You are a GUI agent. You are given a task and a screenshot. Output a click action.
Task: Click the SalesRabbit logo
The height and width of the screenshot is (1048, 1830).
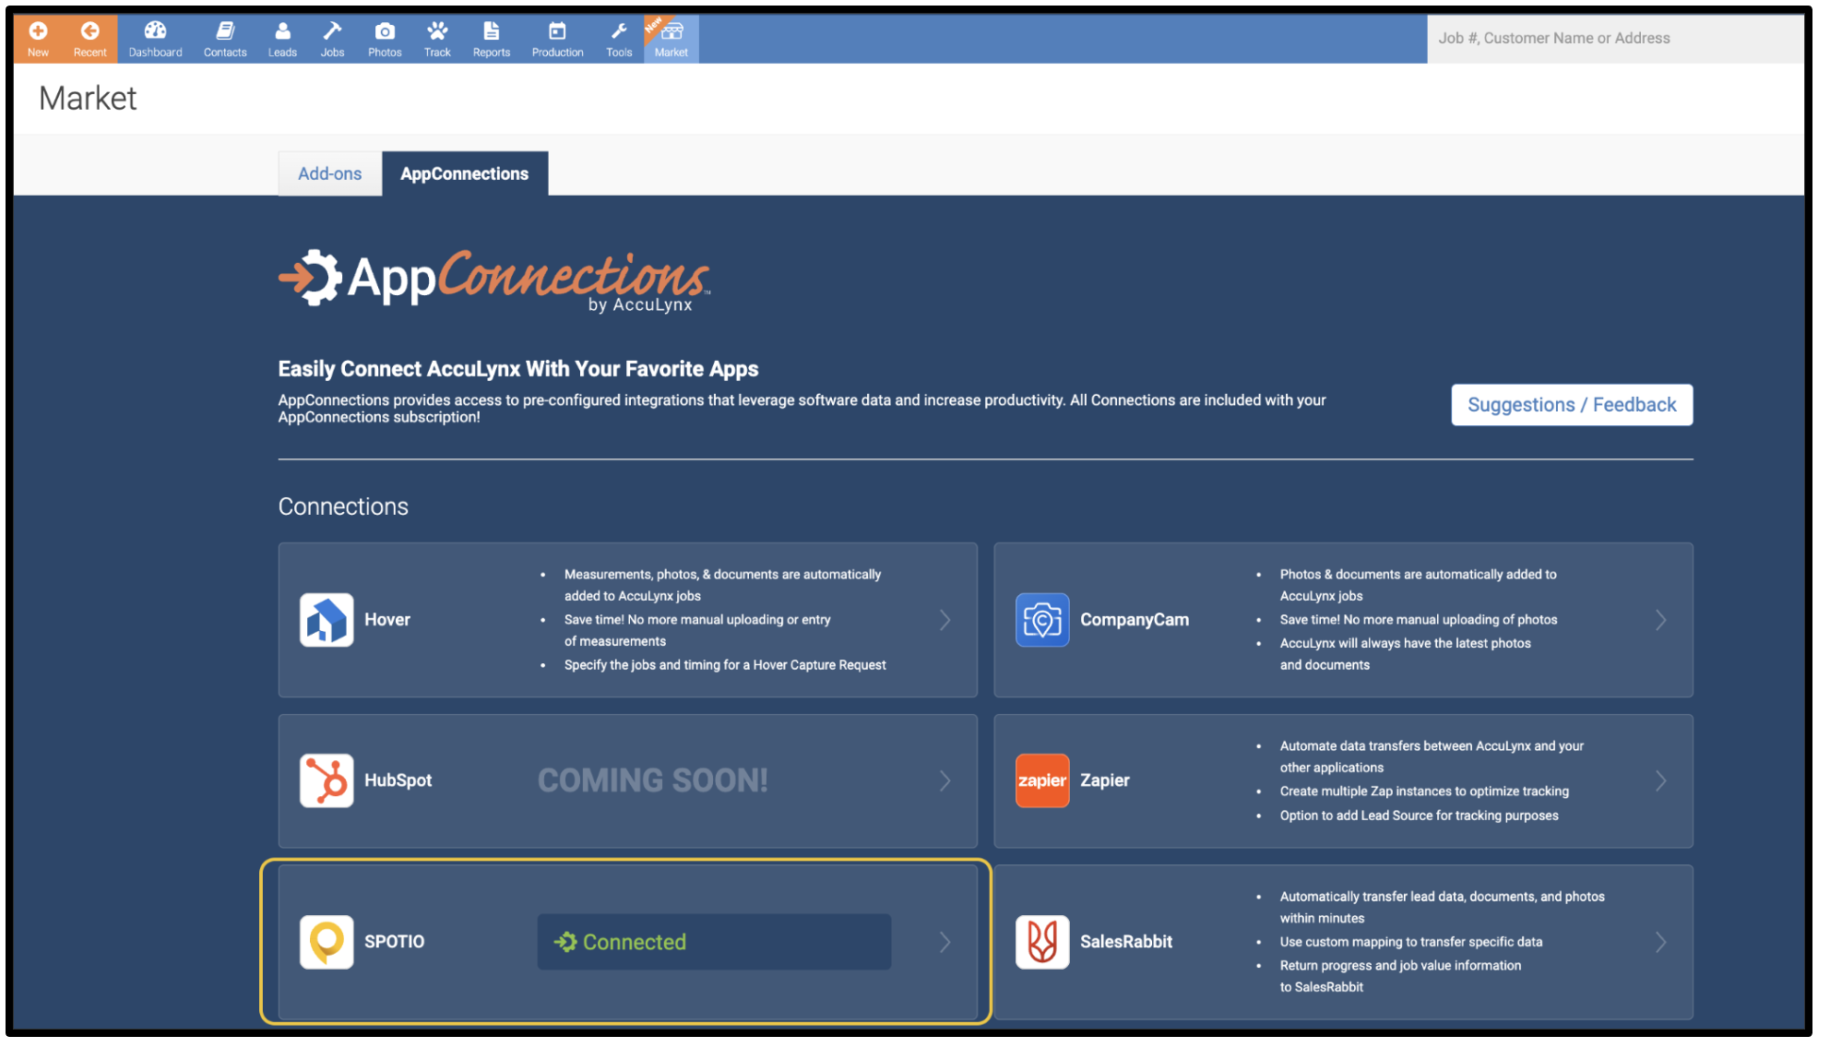click(1044, 944)
